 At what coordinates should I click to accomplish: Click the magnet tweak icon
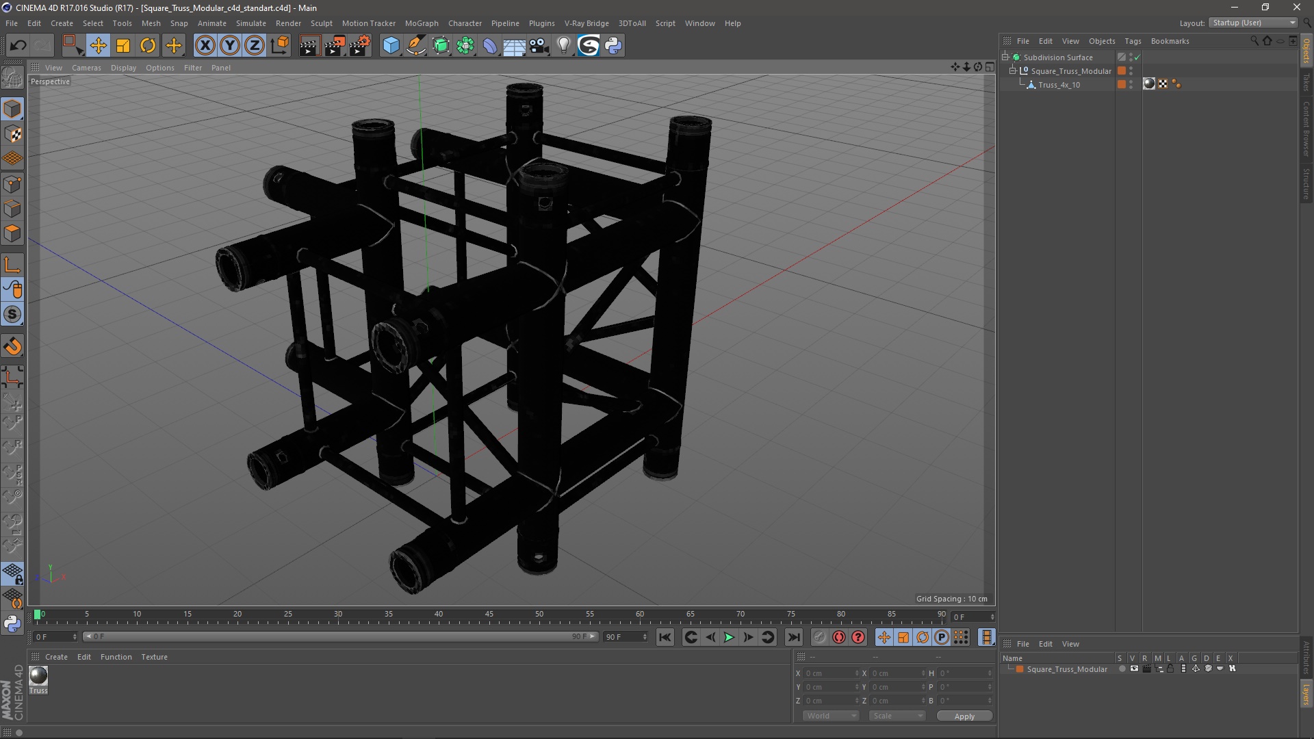pyautogui.click(x=12, y=346)
